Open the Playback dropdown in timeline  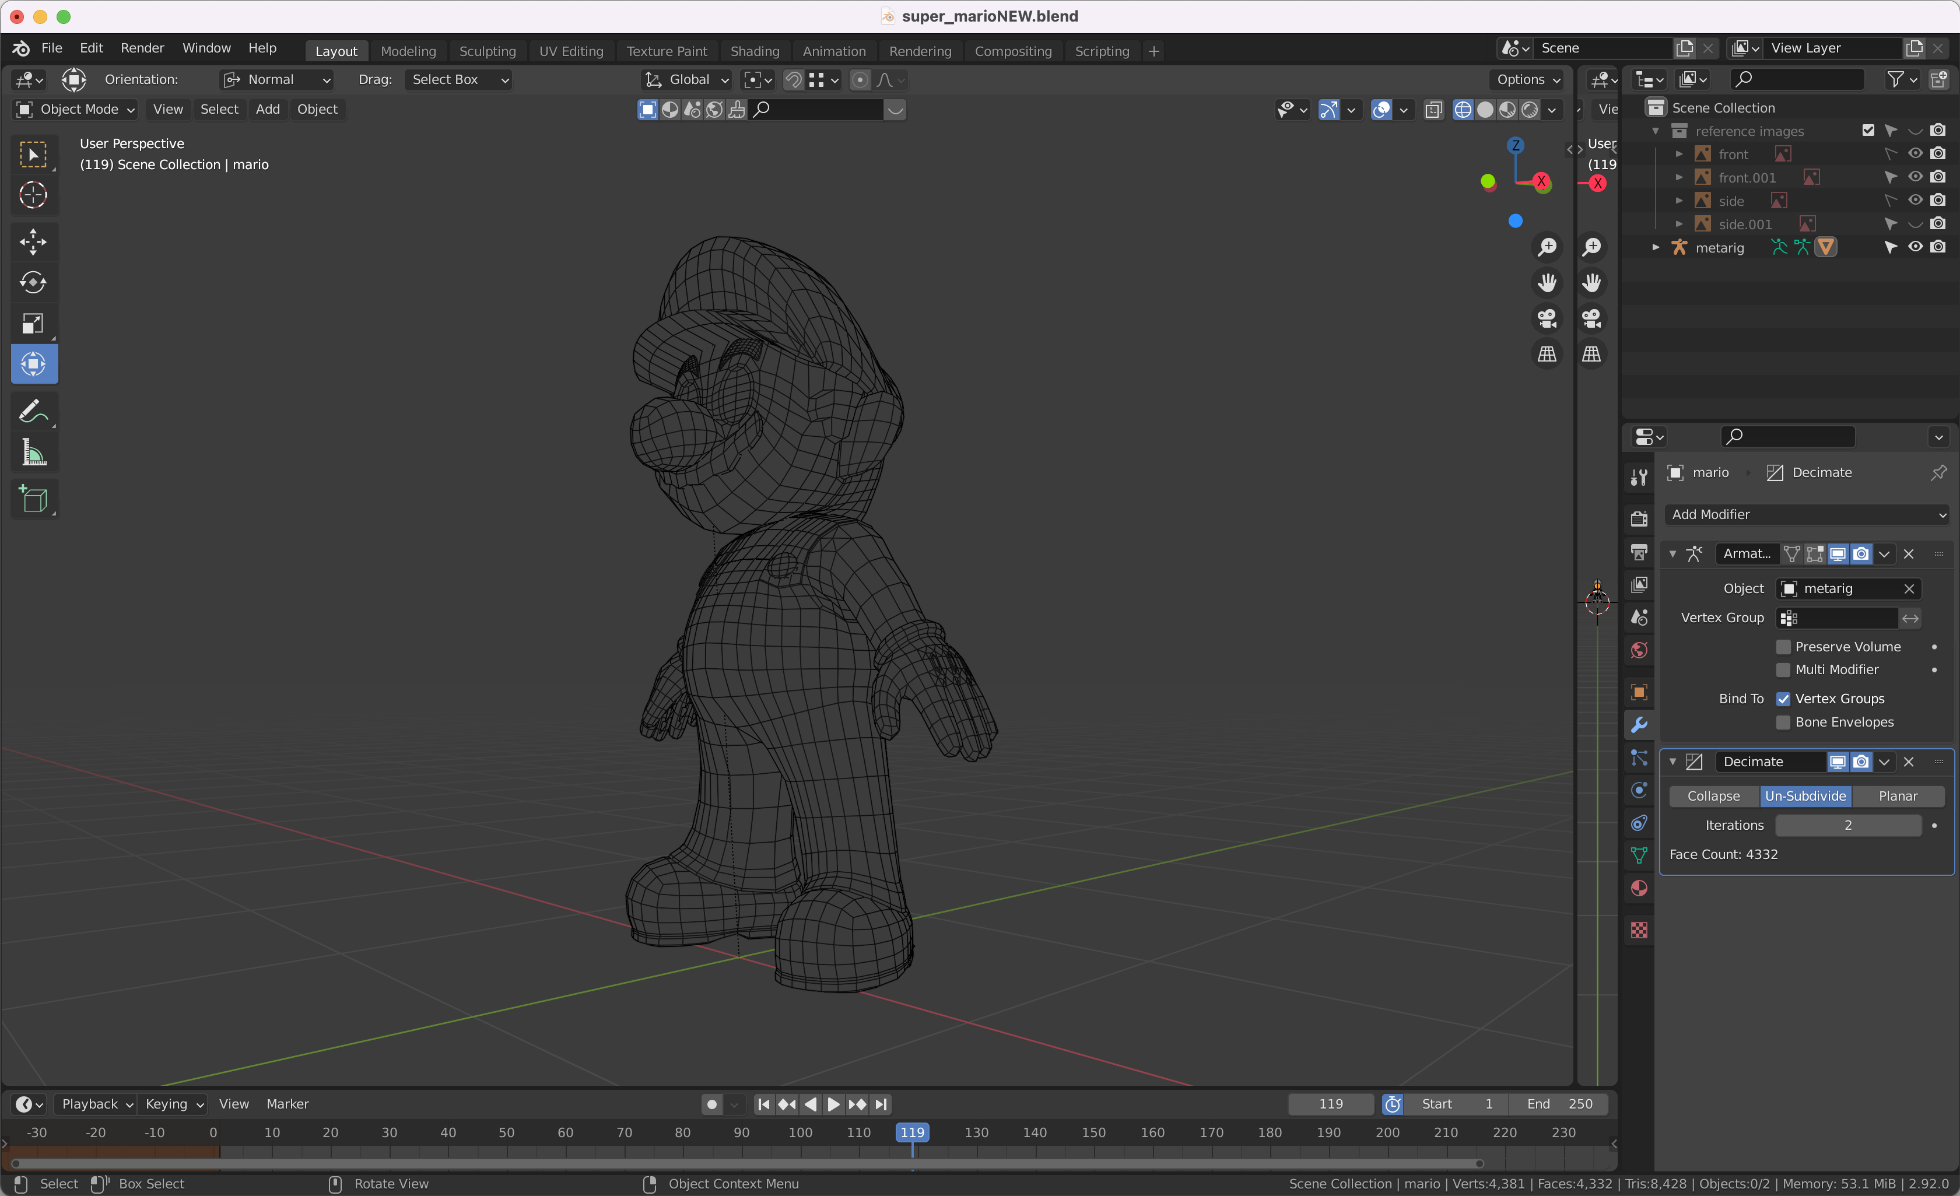pyautogui.click(x=97, y=1104)
